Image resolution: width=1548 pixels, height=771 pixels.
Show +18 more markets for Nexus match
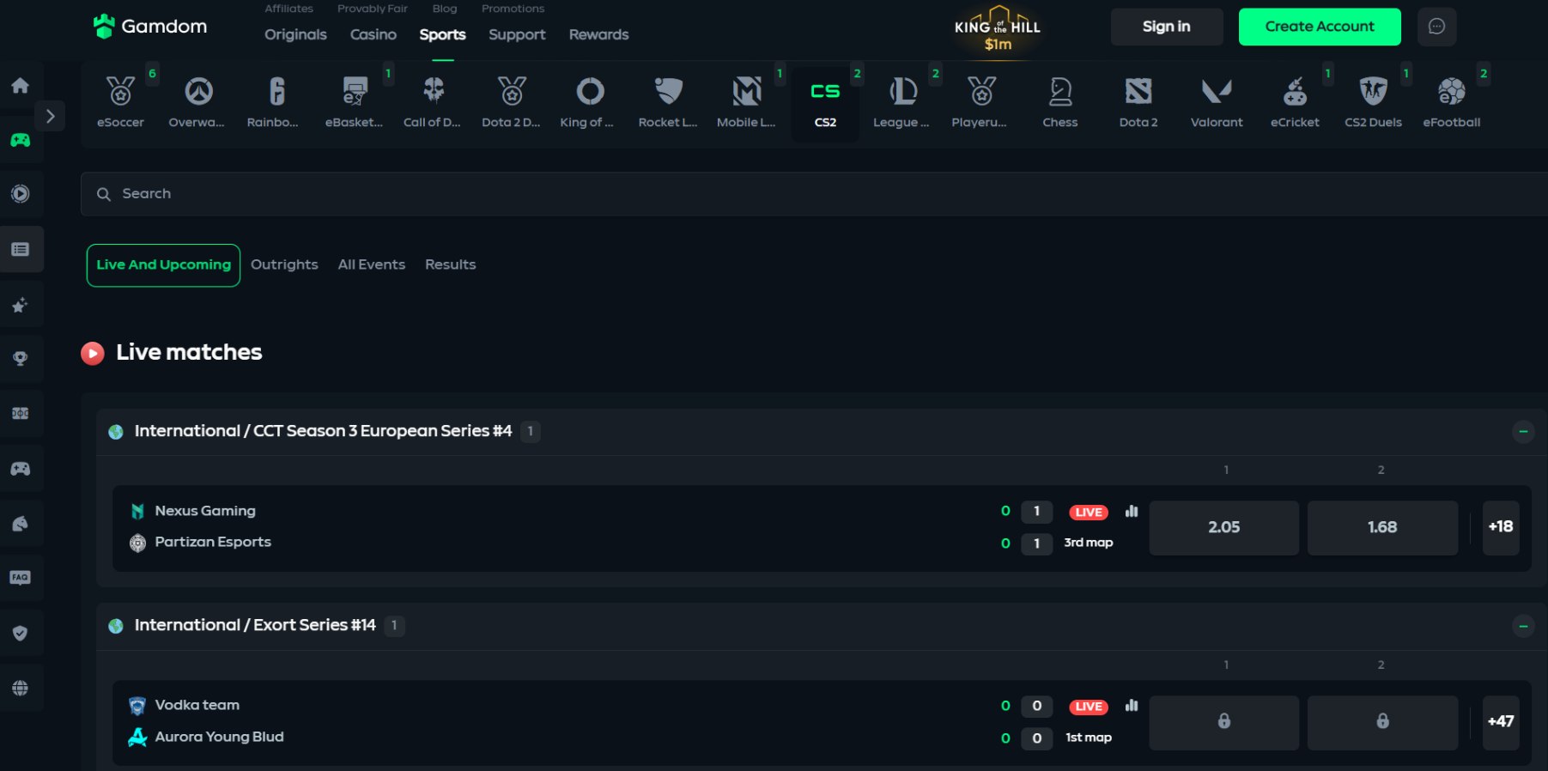(x=1500, y=527)
